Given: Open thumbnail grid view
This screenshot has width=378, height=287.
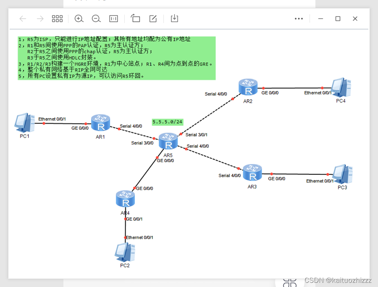Looking at the screenshot, I should point(57,18).
